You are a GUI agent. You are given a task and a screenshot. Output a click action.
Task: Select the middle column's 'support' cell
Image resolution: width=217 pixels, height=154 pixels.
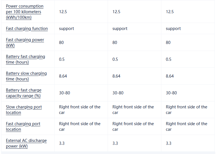120,29
